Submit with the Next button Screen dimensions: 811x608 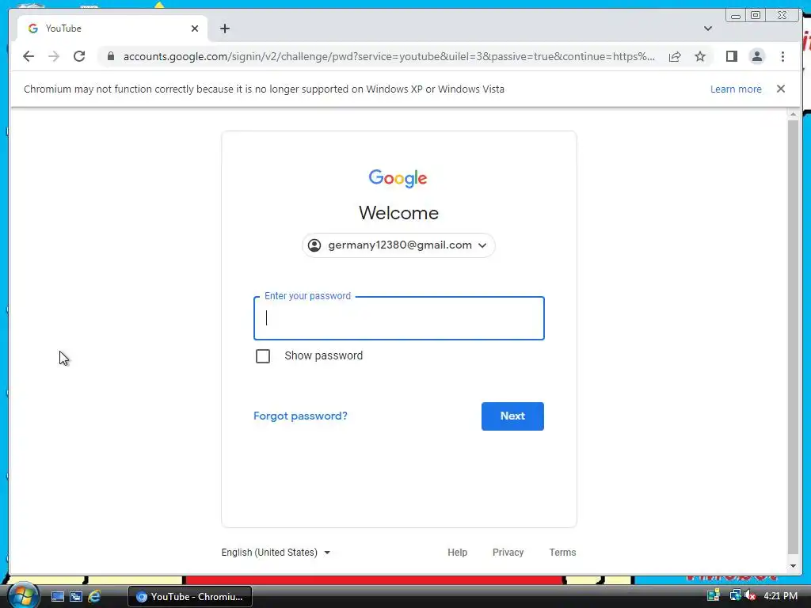512,416
